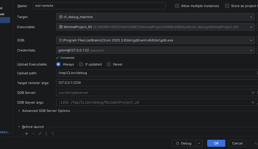Select If updated upload option
258x149 pixels.
81,64
